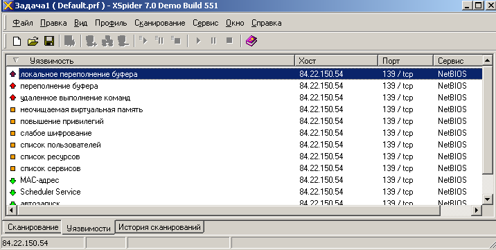Image resolution: width=496 pixels, height=250 pixels.
Task: Click pause scan of selected hosts (list with pause)
Action: [x=159, y=40]
